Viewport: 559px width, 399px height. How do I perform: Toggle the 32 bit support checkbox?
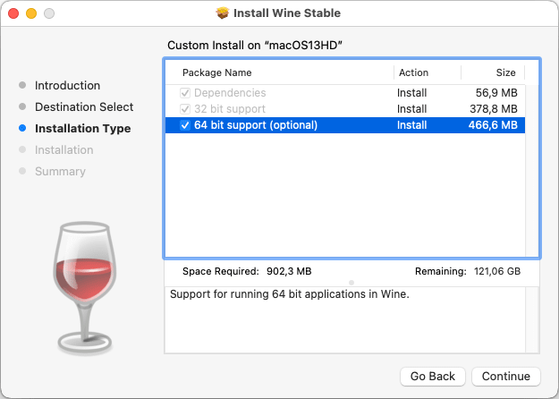pos(185,109)
